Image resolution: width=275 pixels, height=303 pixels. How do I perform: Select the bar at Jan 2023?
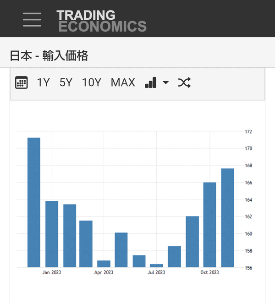[x=52, y=234]
